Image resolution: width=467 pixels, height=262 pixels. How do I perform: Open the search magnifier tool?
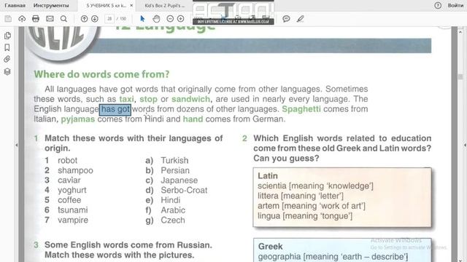pyautogui.click(x=63, y=19)
